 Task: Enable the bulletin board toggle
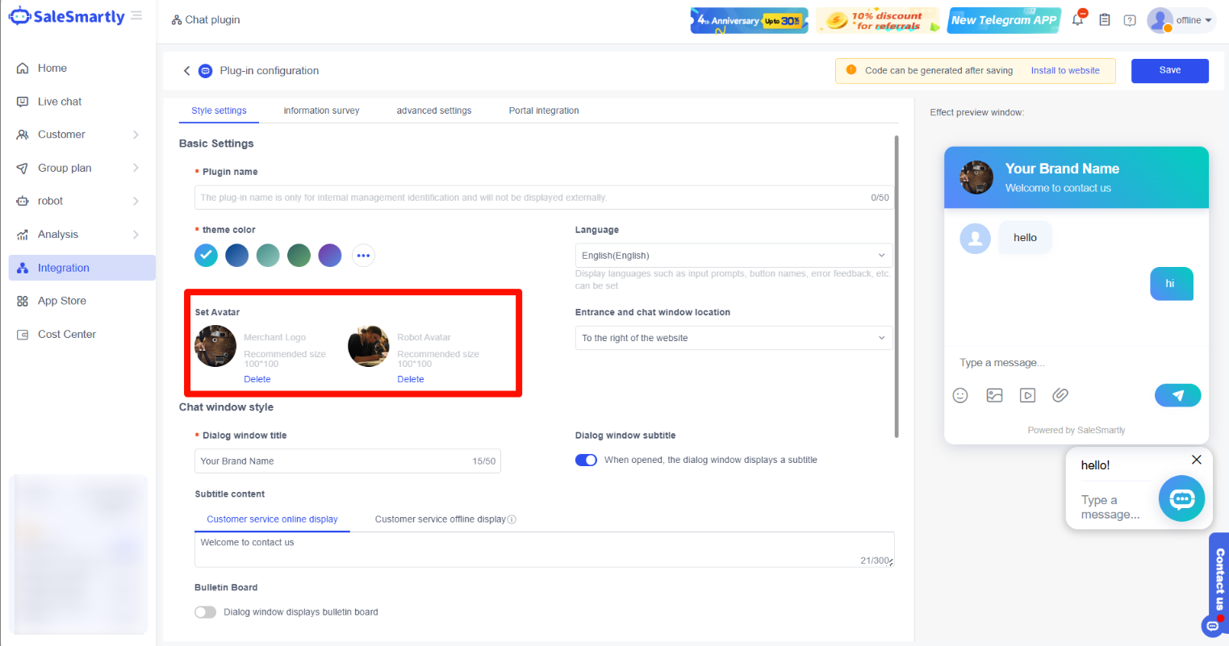(206, 612)
